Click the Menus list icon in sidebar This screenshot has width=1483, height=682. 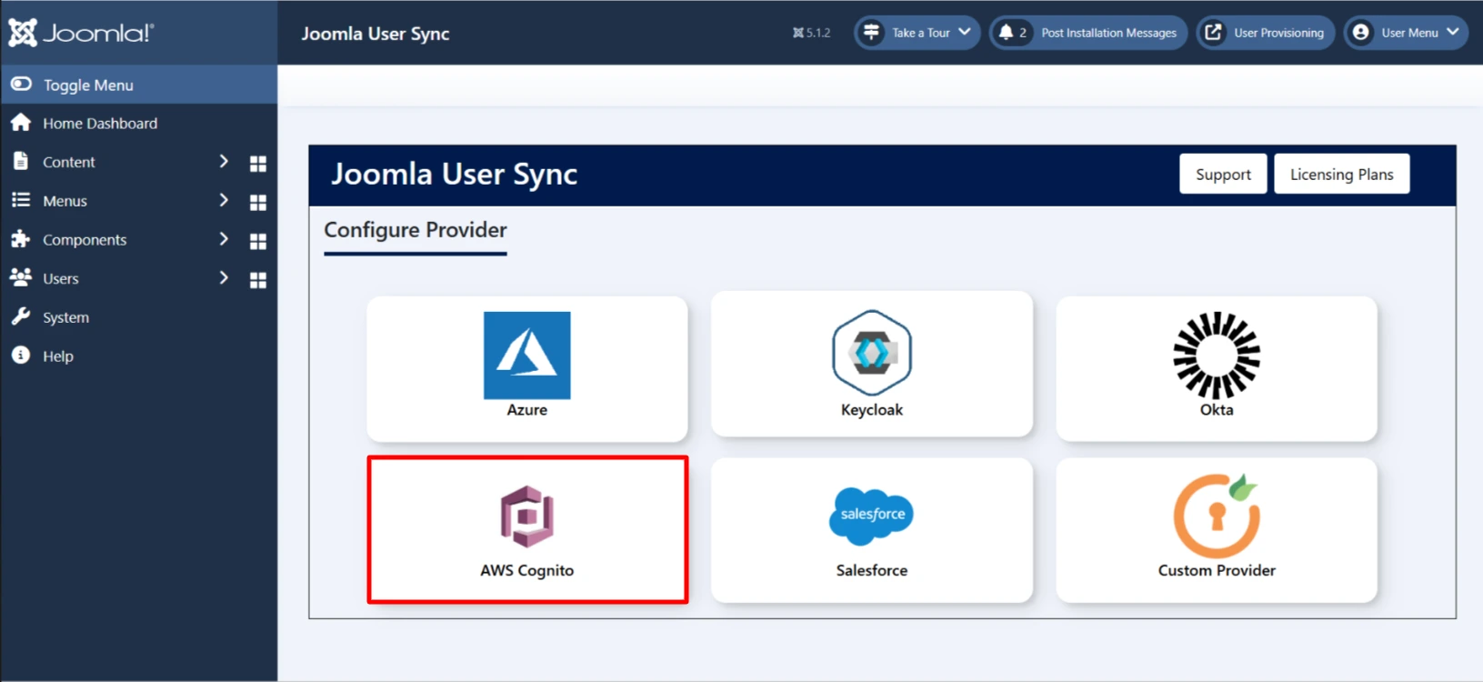(21, 200)
